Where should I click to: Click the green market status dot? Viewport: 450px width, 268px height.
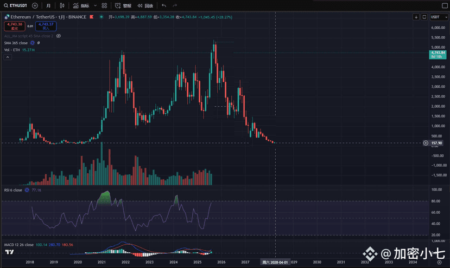102,17
